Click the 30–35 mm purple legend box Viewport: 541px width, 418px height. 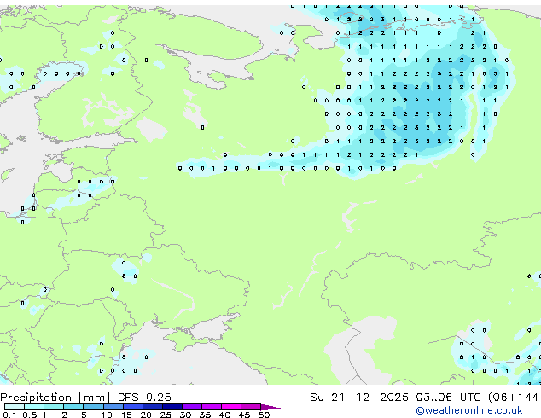tap(192, 407)
